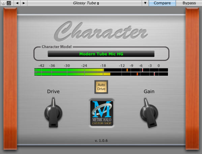Open the Modern Tube Mic HG model menu
The height and width of the screenshot is (154, 202).
coord(101,54)
